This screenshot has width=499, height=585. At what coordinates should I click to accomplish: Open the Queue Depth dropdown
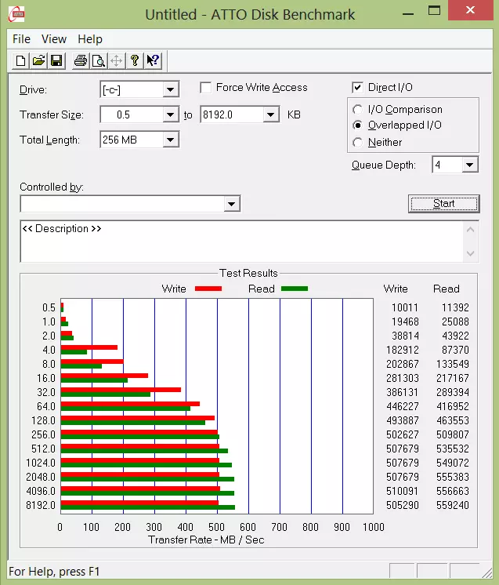tap(469, 165)
